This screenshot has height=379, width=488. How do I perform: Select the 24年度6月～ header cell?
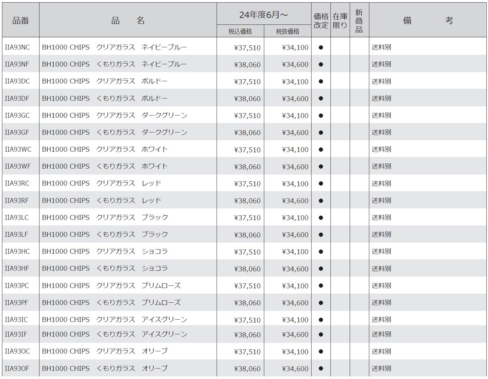(x=264, y=15)
